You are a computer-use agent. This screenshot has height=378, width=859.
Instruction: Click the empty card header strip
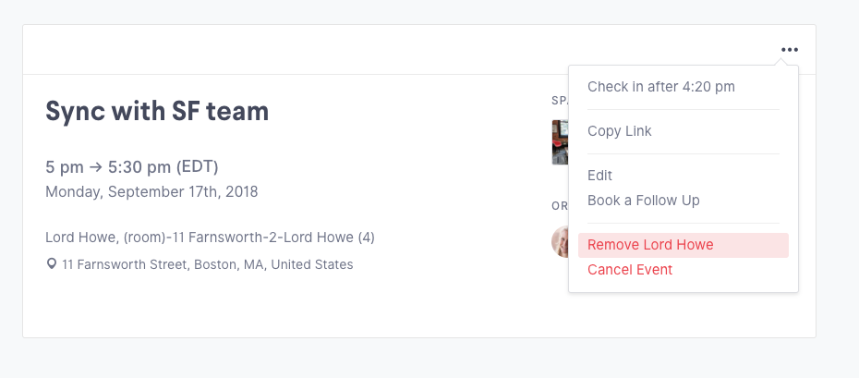pyautogui.click(x=369, y=50)
